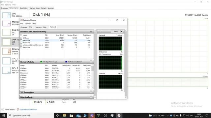Open the Help menu in Resource Monitor

coord(34,24)
